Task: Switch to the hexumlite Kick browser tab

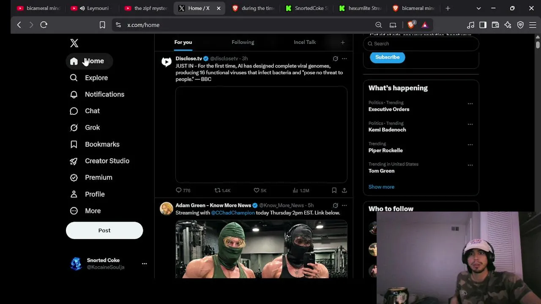Action: [x=361, y=8]
